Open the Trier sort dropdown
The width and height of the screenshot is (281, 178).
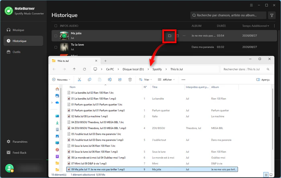[145, 80]
